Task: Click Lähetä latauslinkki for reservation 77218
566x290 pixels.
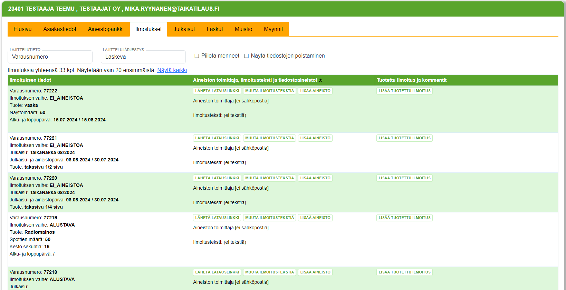Action: tap(217, 272)
